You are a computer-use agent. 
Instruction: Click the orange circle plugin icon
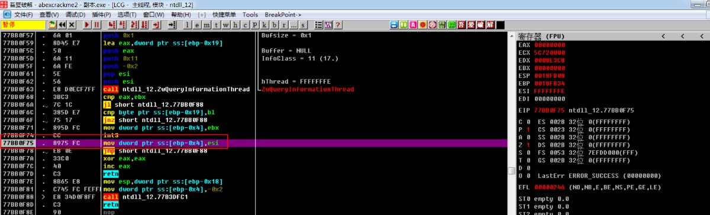[422, 24]
